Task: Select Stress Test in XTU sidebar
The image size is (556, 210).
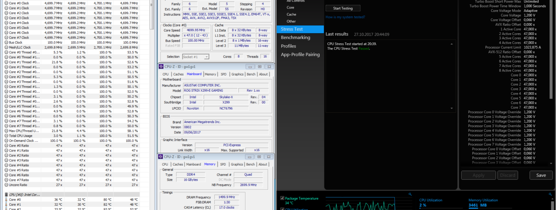Action: click(x=300, y=29)
